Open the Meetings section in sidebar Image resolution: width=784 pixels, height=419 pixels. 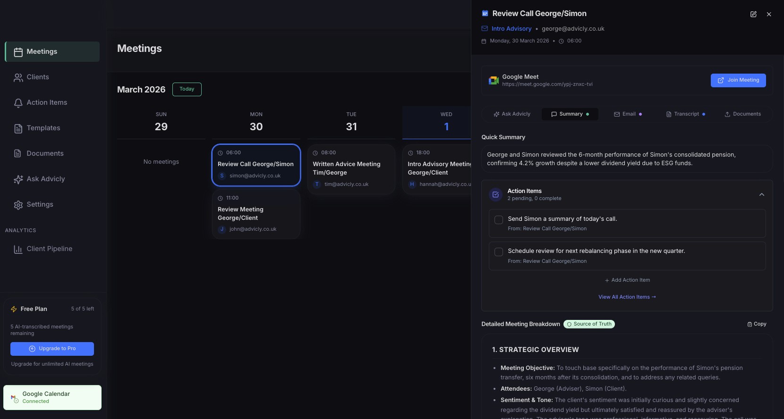[x=52, y=51]
